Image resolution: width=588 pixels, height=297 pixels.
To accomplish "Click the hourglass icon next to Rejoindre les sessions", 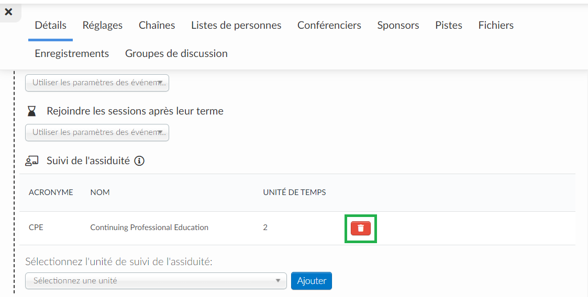I will pyautogui.click(x=32, y=111).
